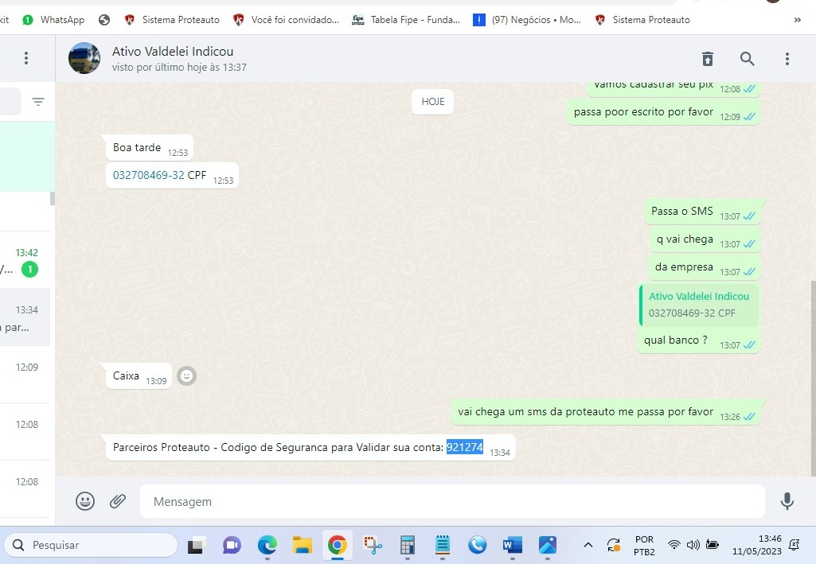Open the chat list filter icon
Viewport: 816px width, 564px height.
point(37,102)
